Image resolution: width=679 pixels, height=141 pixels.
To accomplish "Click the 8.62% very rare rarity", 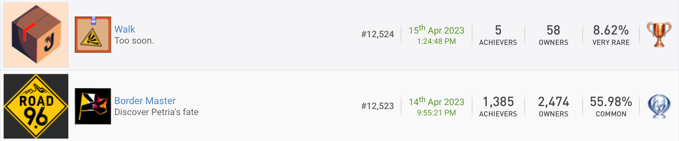I will click(611, 35).
